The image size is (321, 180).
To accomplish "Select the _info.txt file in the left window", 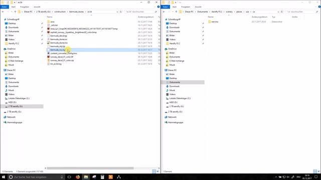I will coord(54,25).
